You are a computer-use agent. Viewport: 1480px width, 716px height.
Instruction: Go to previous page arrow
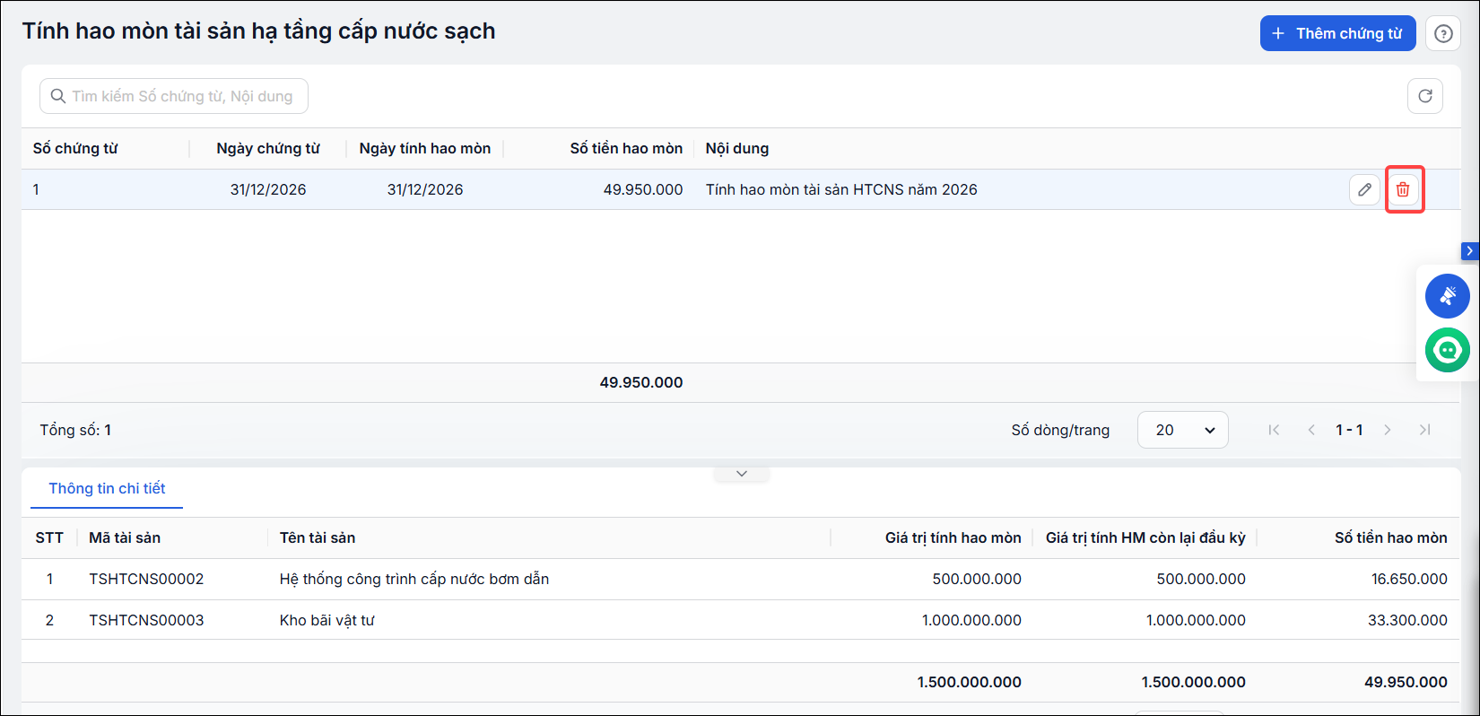1311,430
